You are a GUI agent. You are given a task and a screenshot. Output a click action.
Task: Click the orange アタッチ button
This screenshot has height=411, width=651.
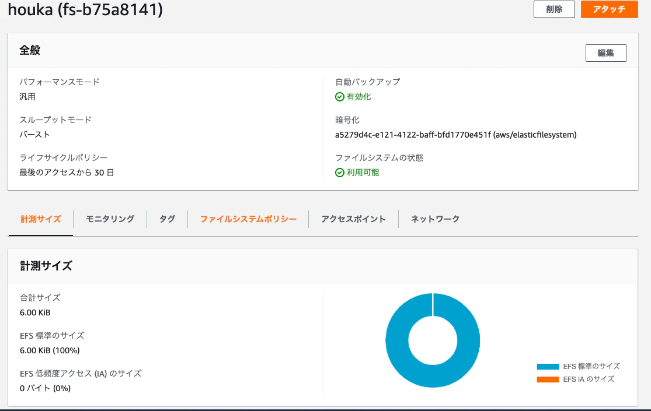tap(609, 9)
